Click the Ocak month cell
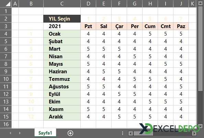This screenshot has height=138, width=204. (x=62, y=34)
